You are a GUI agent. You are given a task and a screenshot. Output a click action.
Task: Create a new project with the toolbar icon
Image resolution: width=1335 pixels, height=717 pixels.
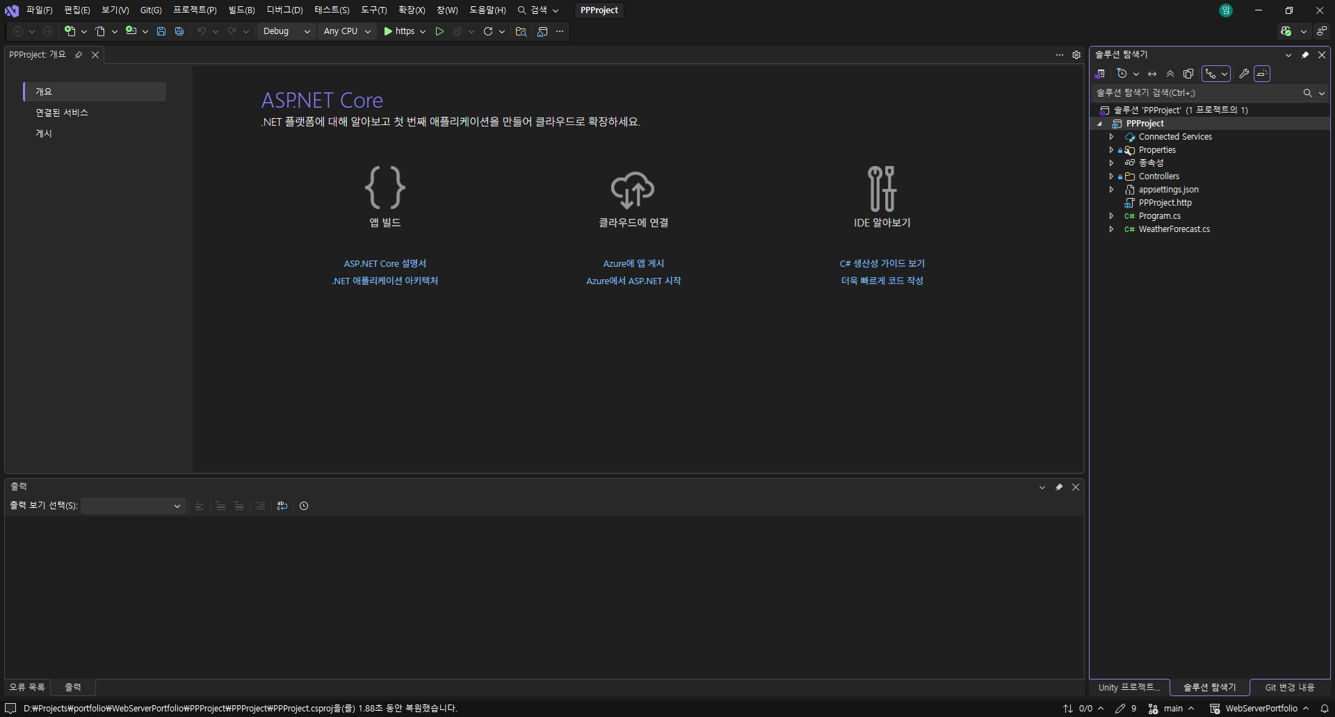(70, 31)
